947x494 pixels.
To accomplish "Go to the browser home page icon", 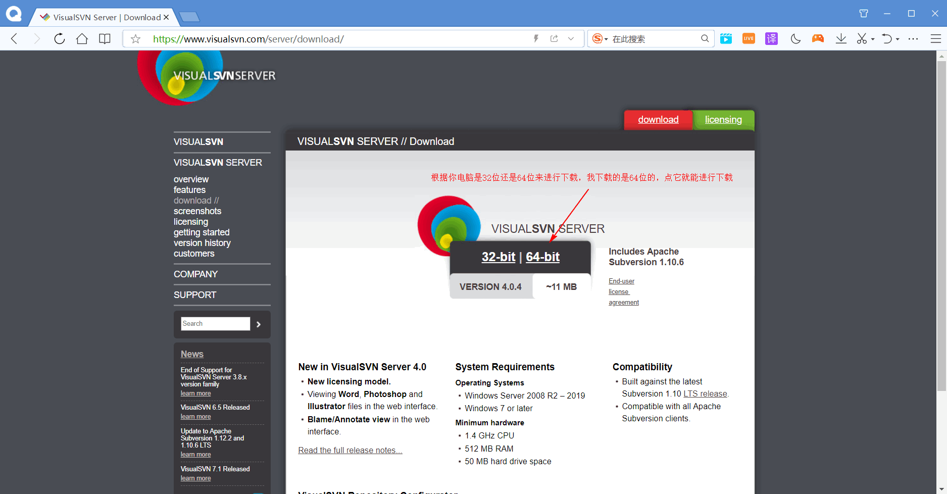I will 82,39.
